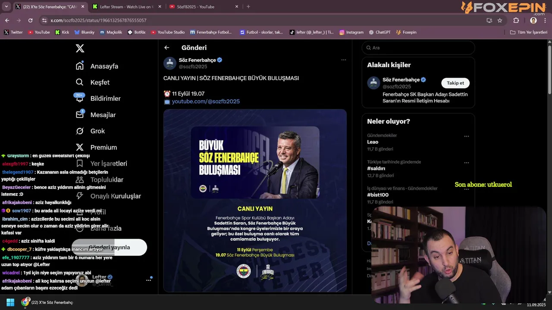The height and width of the screenshot is (310, 552).
Task: Go back with the Gönderi arrow
Action: click(167, 48)
